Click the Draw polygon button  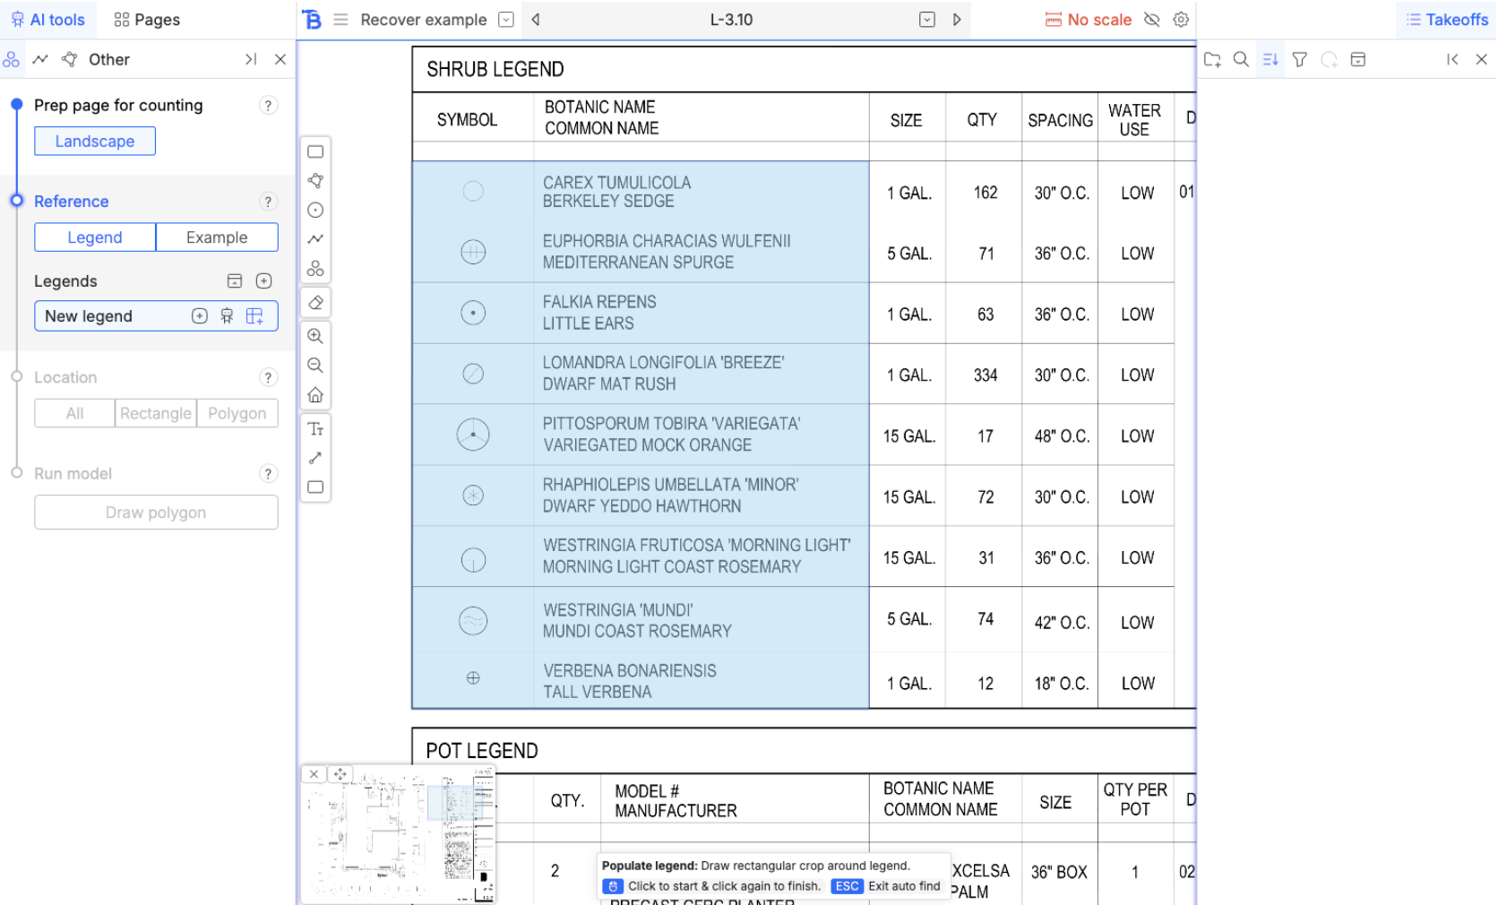coord(156,513)
